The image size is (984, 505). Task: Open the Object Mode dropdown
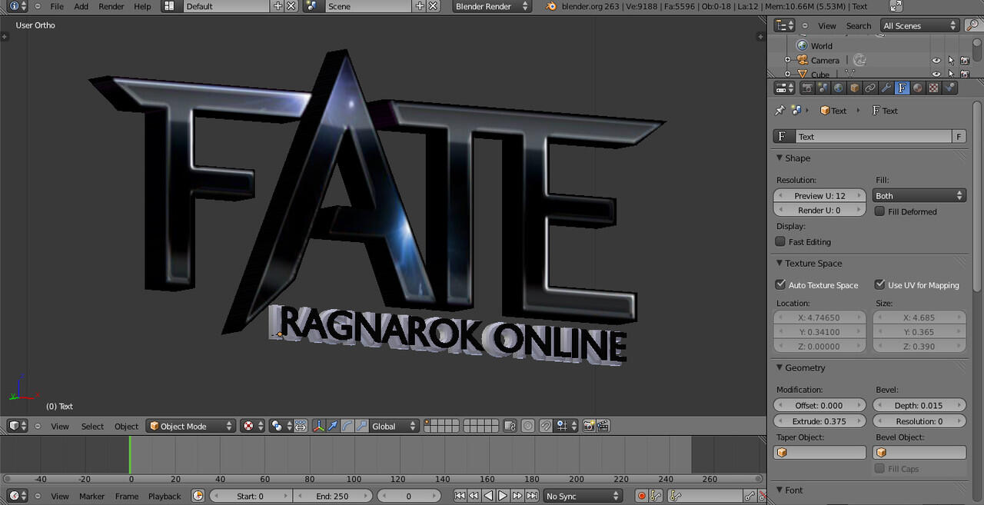tap(191, 426)
